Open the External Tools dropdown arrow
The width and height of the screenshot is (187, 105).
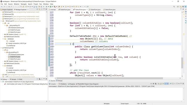tap(56, 7)
